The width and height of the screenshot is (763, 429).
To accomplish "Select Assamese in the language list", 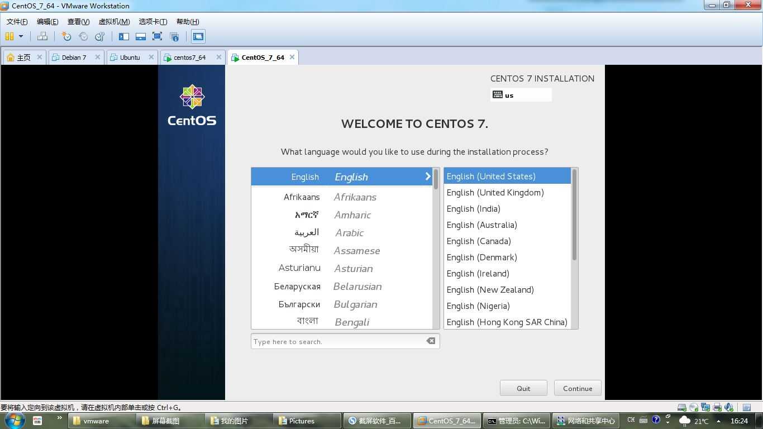I will click(x=341, y=250).
